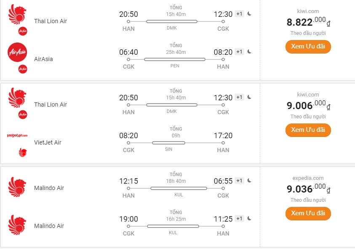Click the PEN stopover label on the AirAsia flight

click(175, 66)
